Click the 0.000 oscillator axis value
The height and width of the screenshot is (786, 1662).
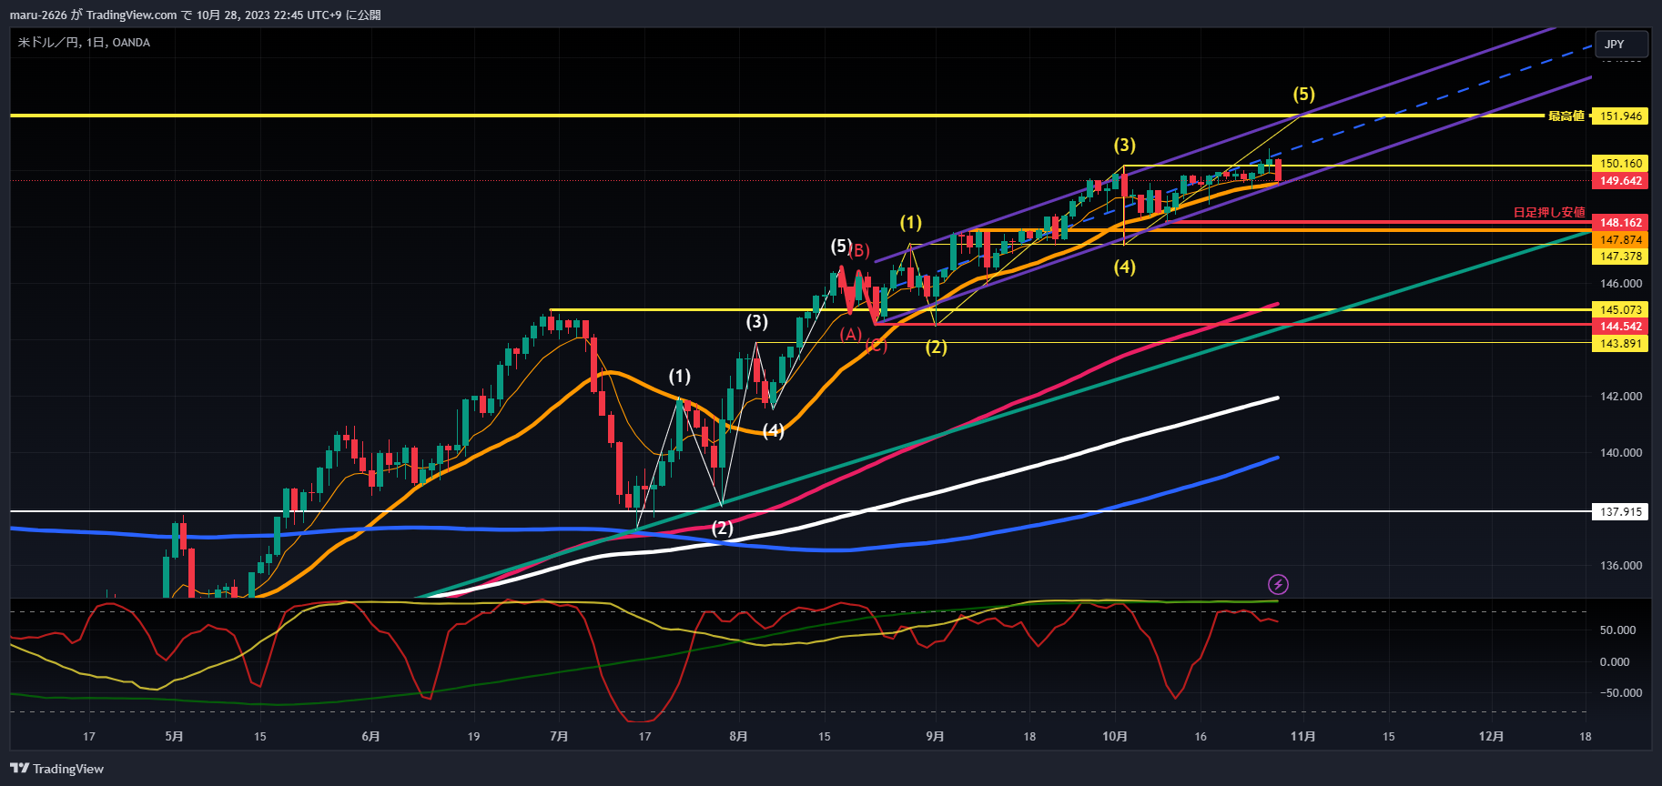(x=1615, y=662)
